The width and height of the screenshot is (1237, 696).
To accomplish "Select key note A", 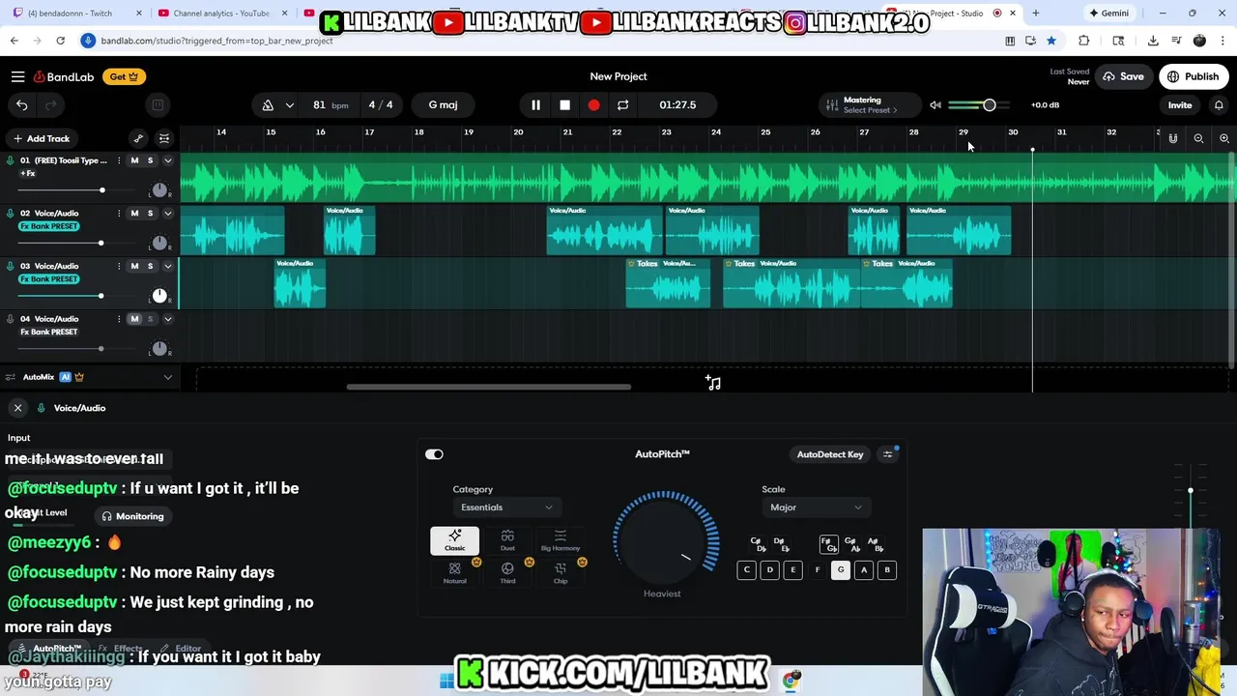I will click(863, 570).
